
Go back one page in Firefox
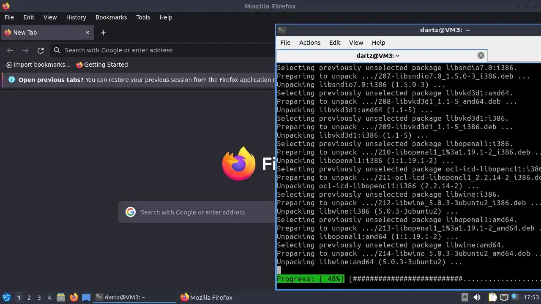(x=10, y=50)
